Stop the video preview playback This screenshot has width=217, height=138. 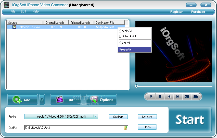(x=160, y=96)
